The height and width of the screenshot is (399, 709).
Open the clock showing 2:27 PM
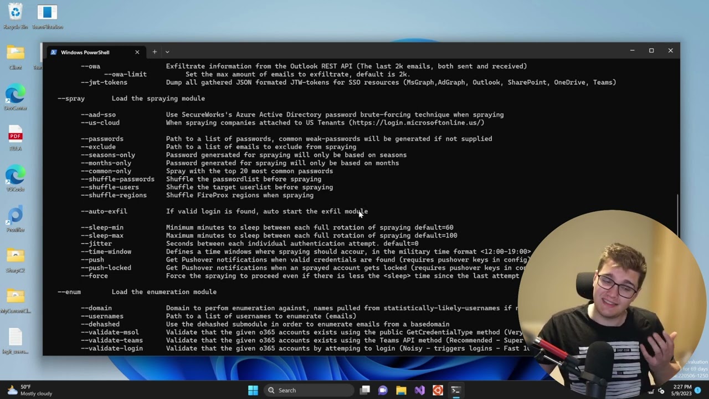point(681,390)
